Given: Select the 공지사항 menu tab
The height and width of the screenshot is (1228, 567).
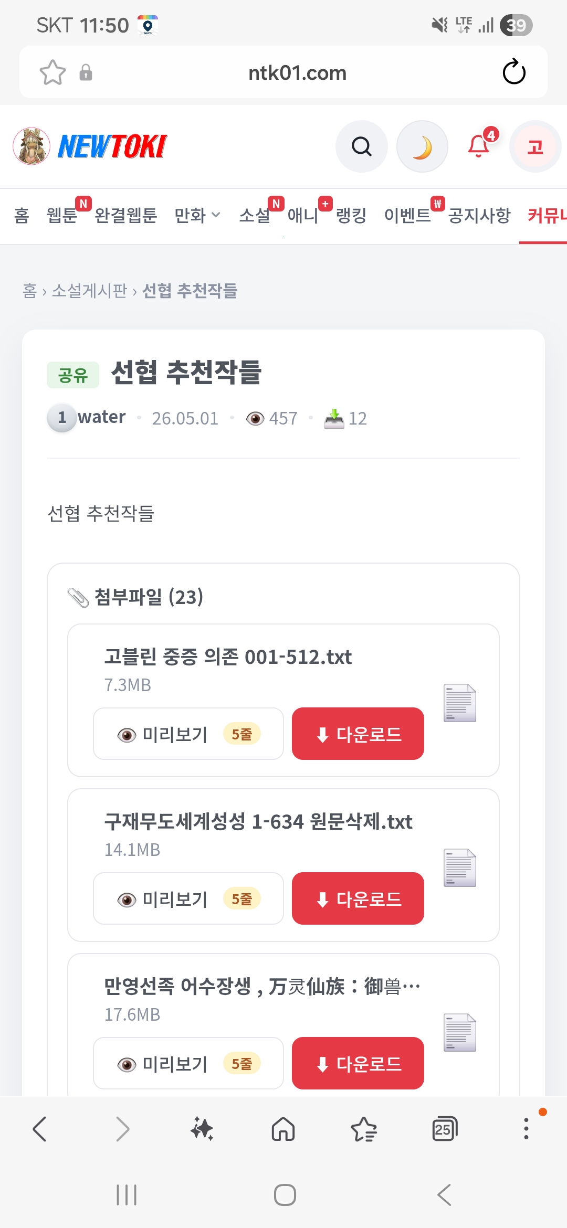Looking at the screenshot, I should coord(479,215).
